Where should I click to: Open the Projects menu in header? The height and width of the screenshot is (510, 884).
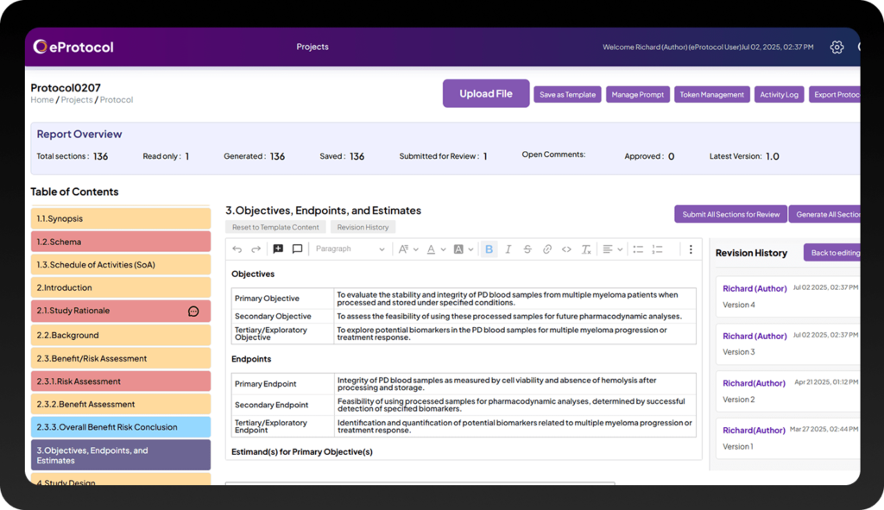point(313,47)
